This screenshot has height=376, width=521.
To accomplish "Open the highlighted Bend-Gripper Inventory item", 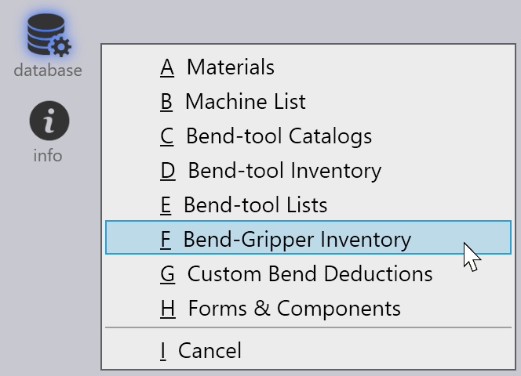I will tap(297, 240).
